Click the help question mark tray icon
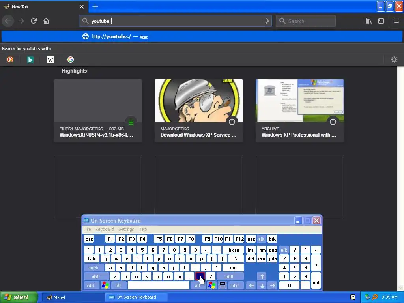This screenshot has width=404, height=303. [x=353, y=297]
